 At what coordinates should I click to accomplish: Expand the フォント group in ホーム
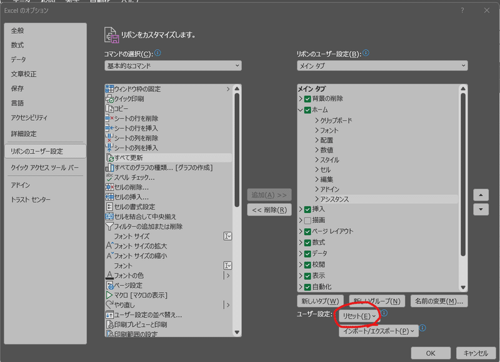pyautogui.click(x=317, y=130)
